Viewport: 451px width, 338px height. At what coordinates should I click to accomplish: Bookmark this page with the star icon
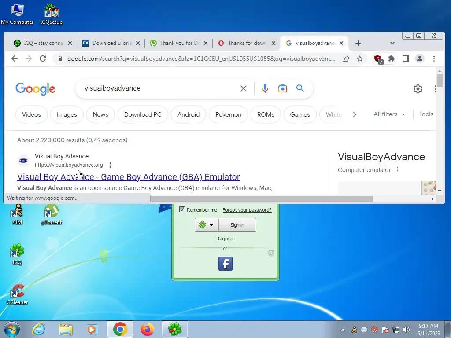click(360, 59)
